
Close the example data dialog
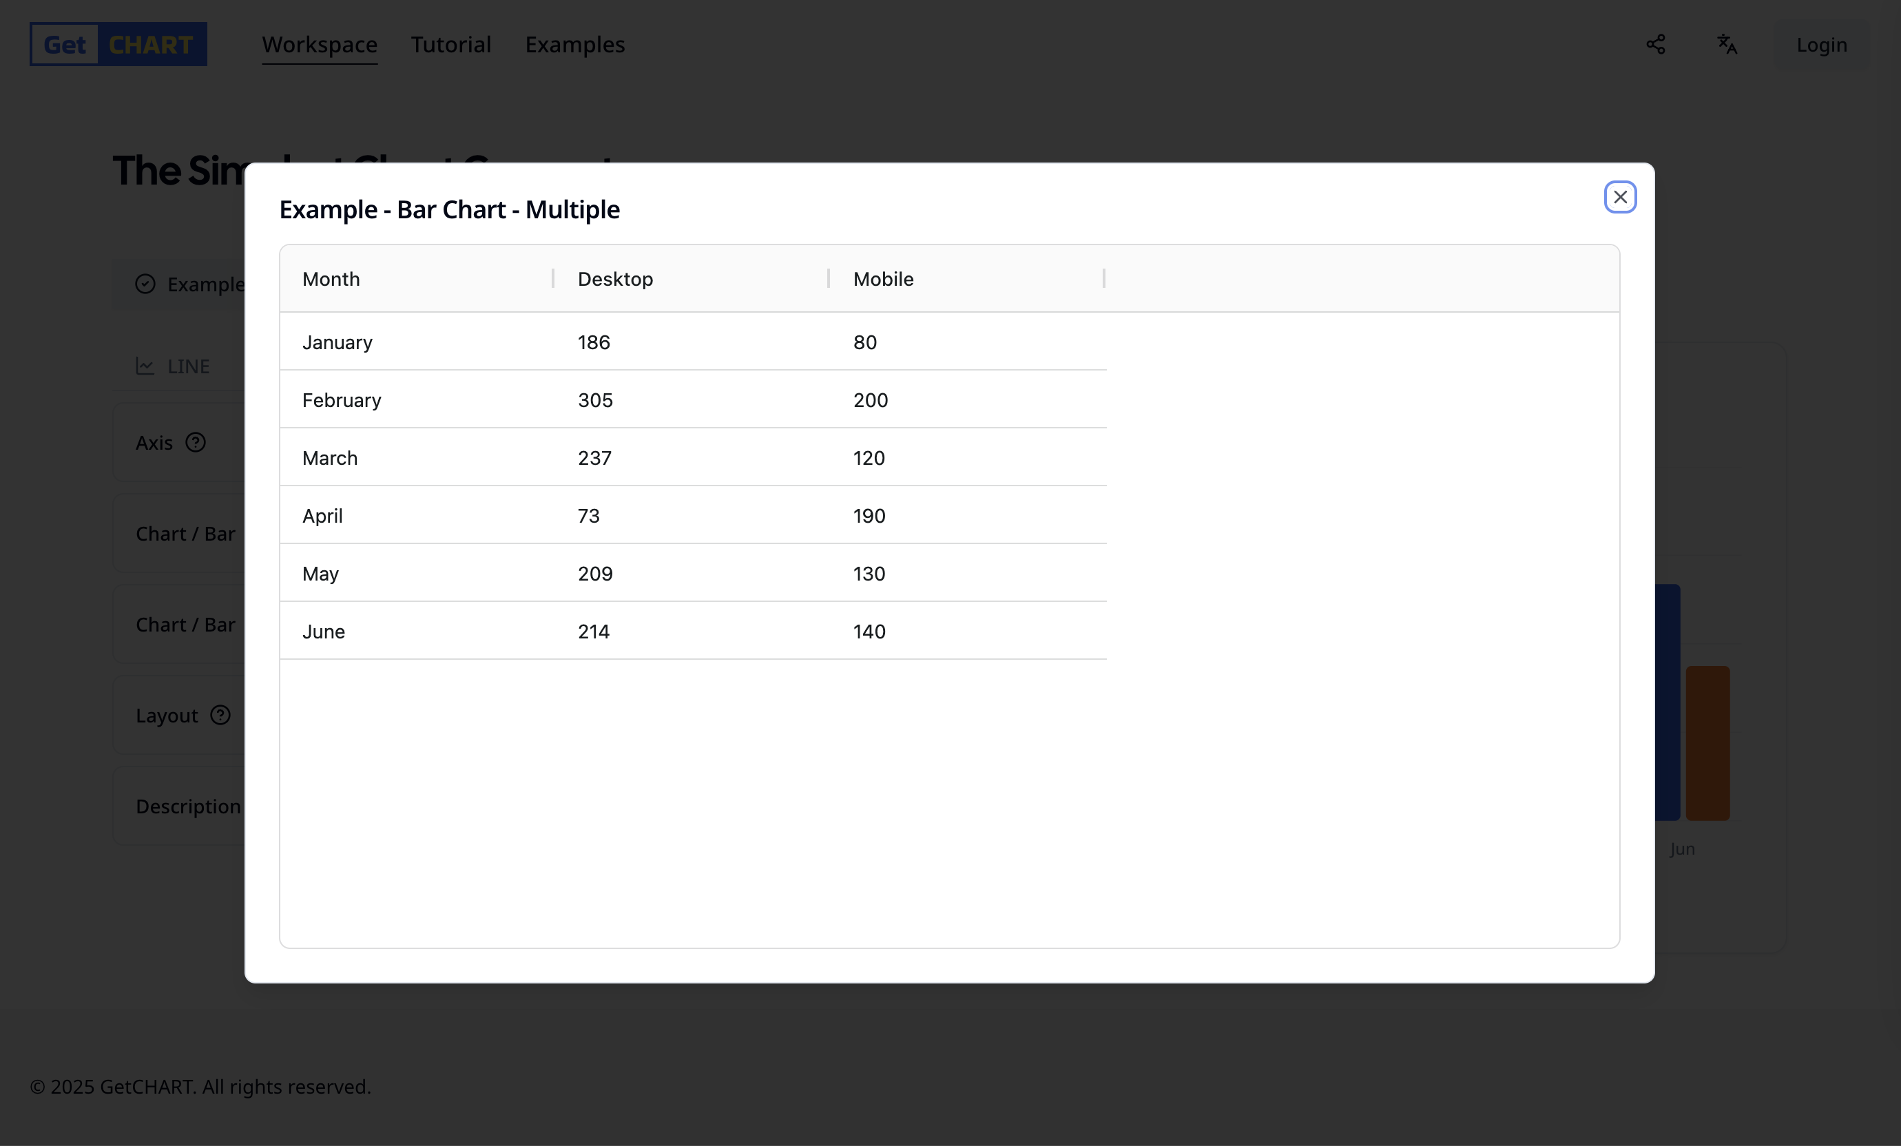(x=1619, y=197)
